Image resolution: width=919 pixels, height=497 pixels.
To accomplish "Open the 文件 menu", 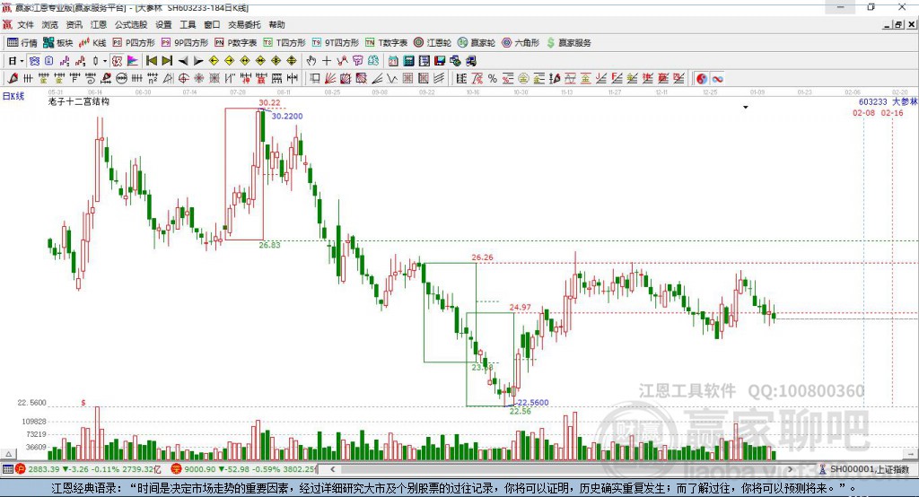I will pos(25,24).
